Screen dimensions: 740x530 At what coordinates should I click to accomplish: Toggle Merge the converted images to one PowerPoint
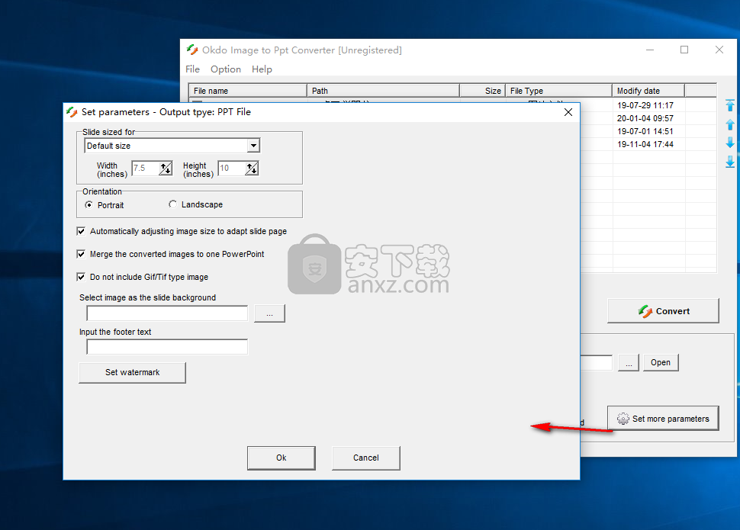(x=81, y=254)
